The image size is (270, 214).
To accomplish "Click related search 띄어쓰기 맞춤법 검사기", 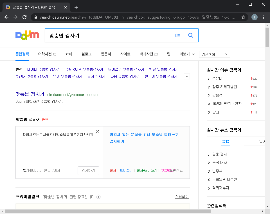I will tap(126, 69).
